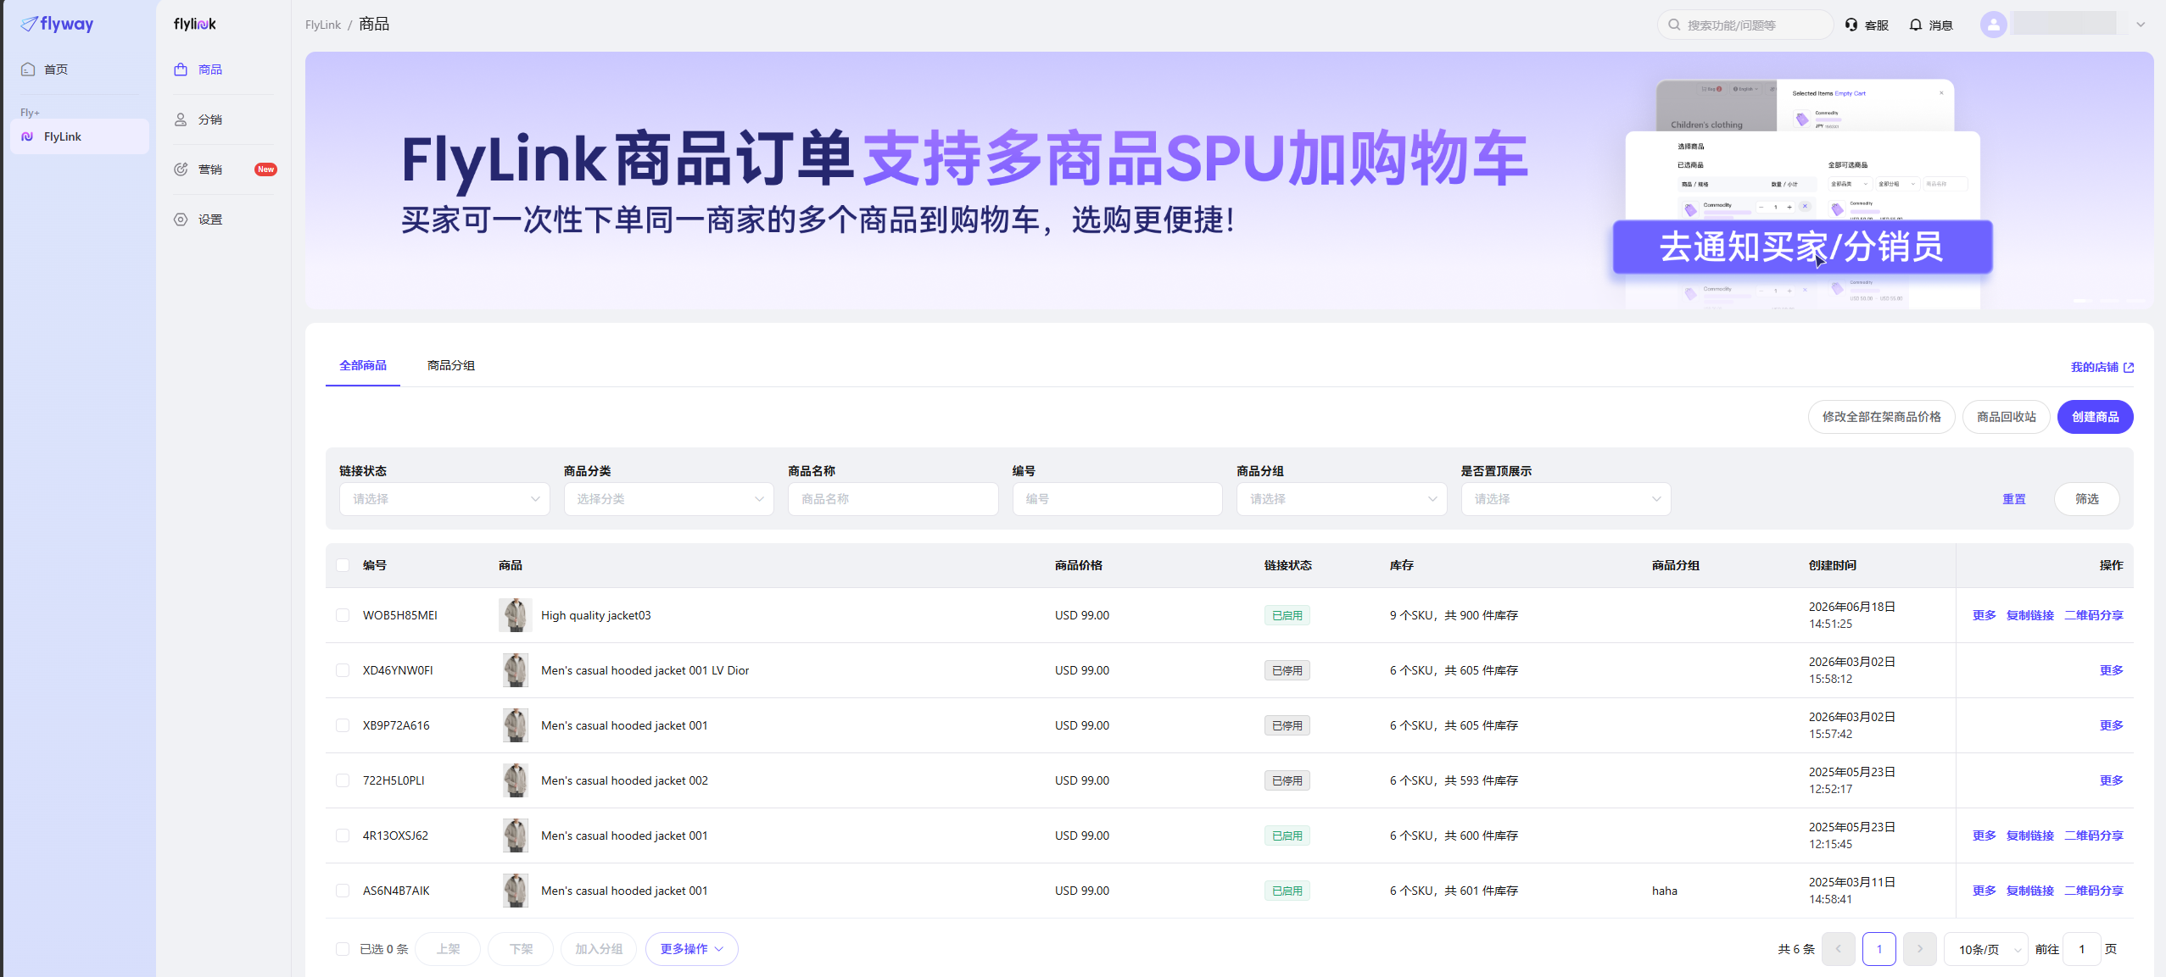Click 复制链接 for WOB5H85MEI row
Image resolution: width=2166 pixels, height=977 pixels.
click(x=2030, y=615)
